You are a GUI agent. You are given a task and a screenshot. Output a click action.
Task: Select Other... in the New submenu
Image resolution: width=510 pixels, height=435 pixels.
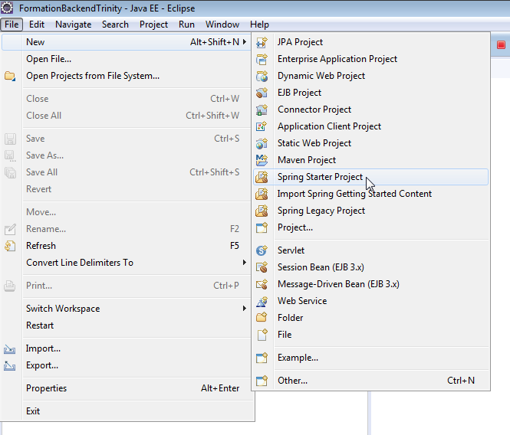pos(370,381)
